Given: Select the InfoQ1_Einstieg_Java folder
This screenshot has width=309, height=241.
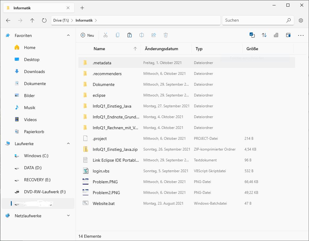Looking at the screenshot, I should (x=187, y=106).
